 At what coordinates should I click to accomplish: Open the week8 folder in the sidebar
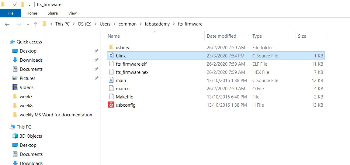(x=26, y=106)
